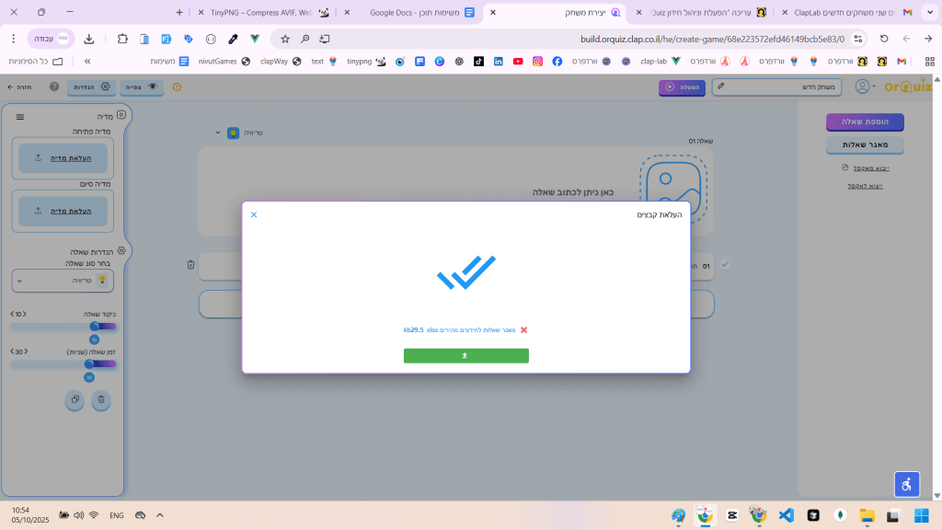
Task: Open the hamburger menu in the media panel
Action: (20, 117)
